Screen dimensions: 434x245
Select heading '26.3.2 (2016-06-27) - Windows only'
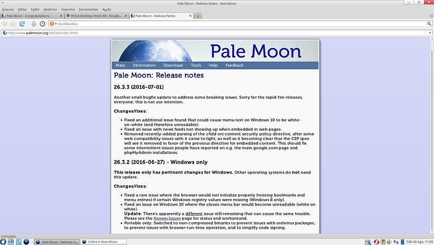coord(161,162)
